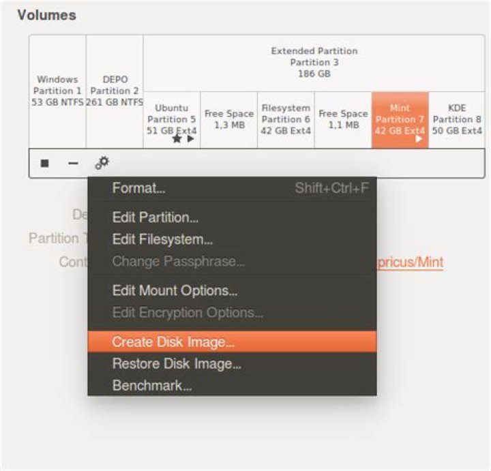Click the mounted arrow on Mint Partition 7

[x=419, y=138]
